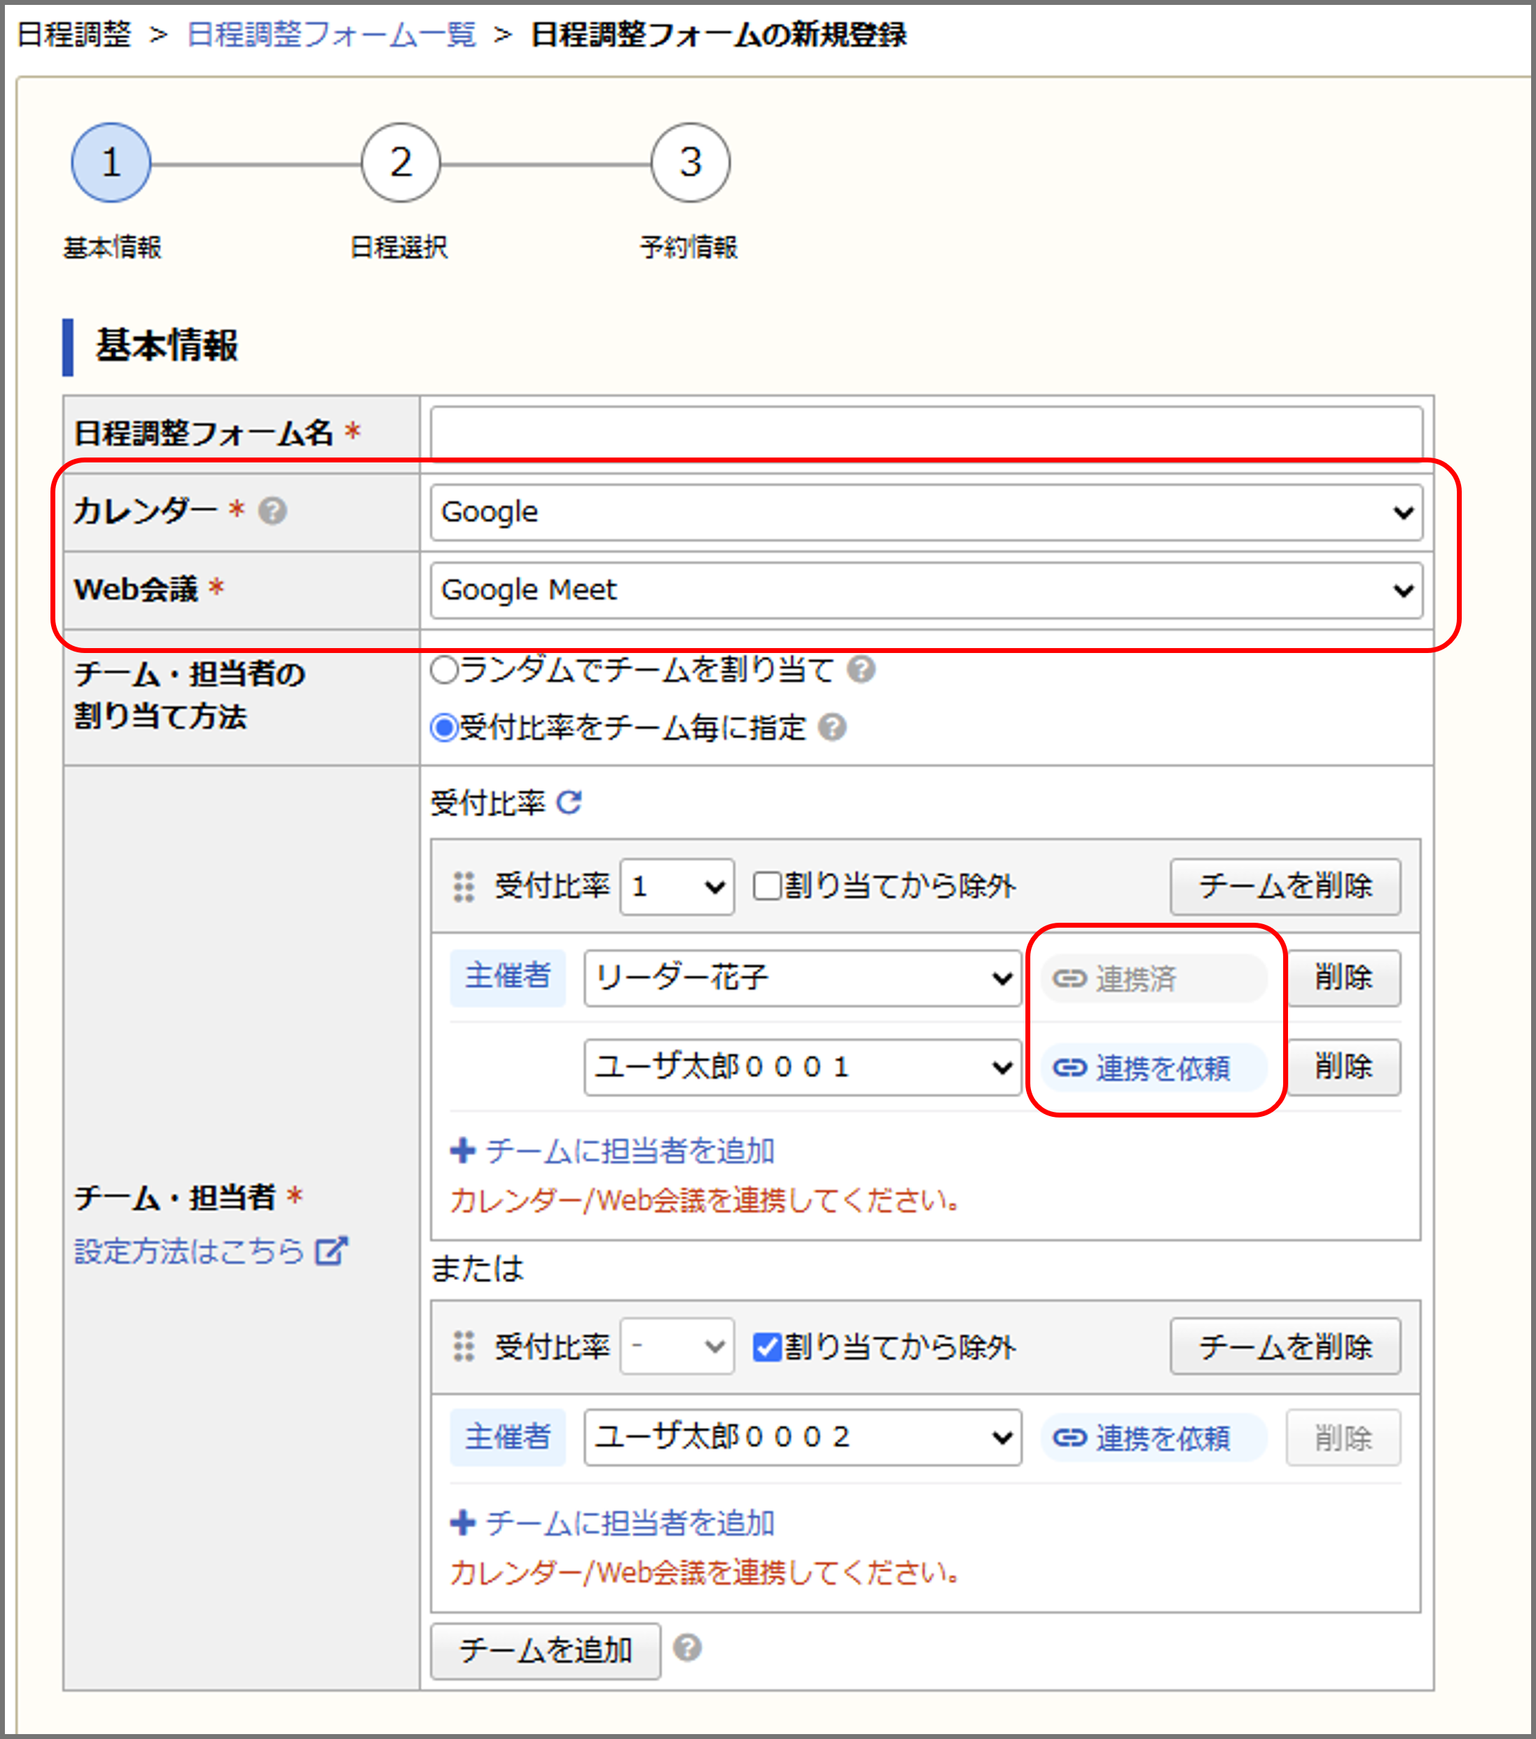Click 削除 button in ユーザ太郎0001 row

point(1344,1067)
